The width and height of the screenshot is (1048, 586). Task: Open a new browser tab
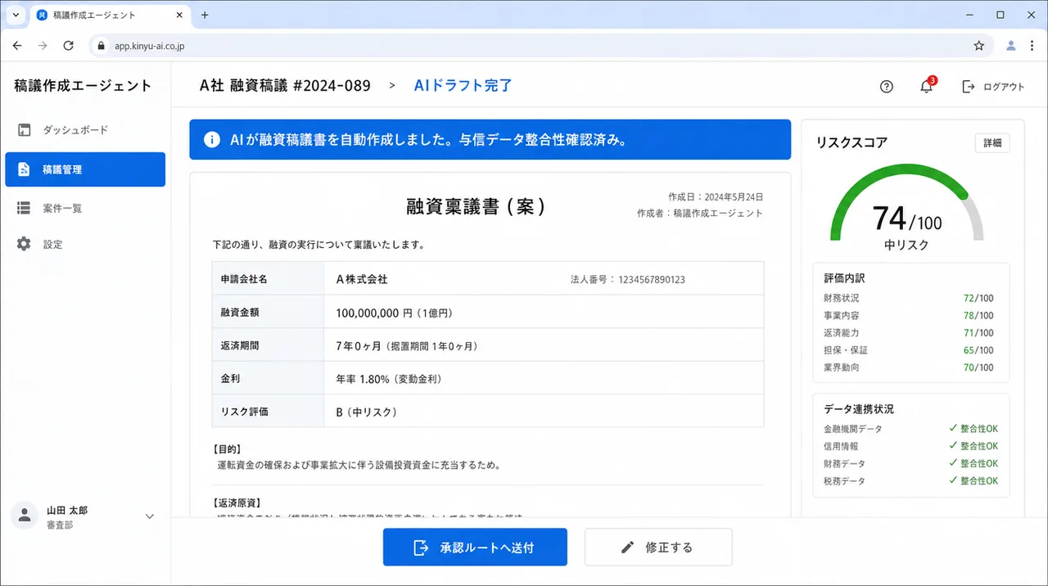click(x=205, y=15)
